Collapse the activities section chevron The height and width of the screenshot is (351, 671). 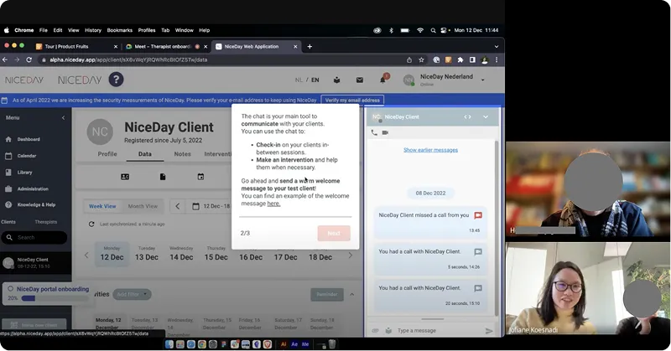pyautogui.click(x=351, y=294)
